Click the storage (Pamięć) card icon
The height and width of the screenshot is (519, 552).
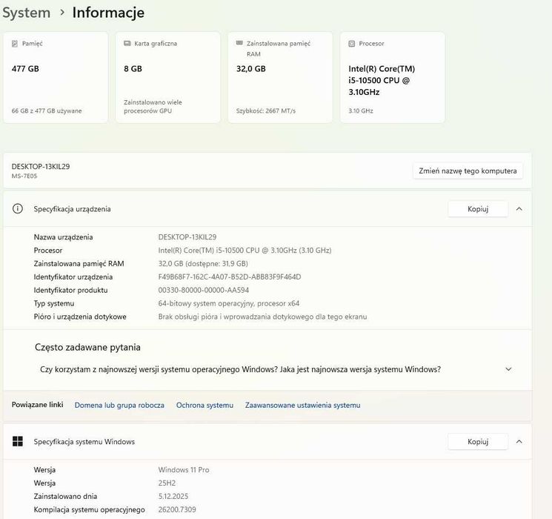[15, 44]
